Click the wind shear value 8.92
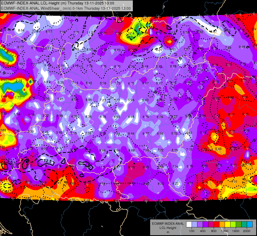Screen dimensions: 257x236 click(x=90, y=50)
